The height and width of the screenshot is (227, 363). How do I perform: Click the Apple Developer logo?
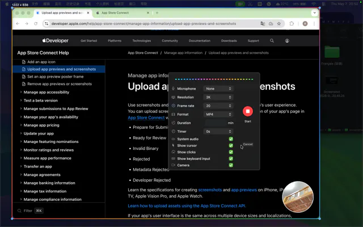(56, 41)
